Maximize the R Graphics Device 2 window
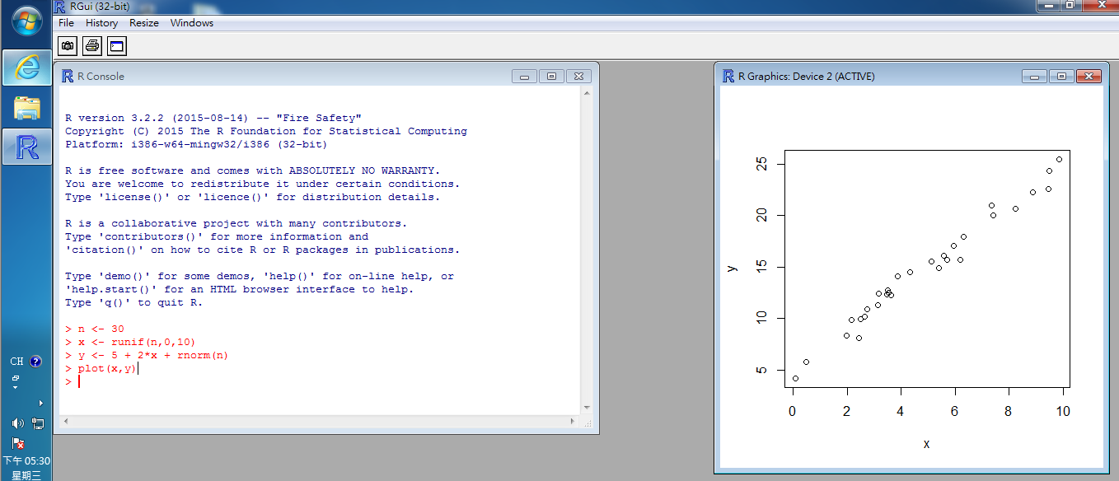Screen dimensions: 1119x481 (1061, 77)
